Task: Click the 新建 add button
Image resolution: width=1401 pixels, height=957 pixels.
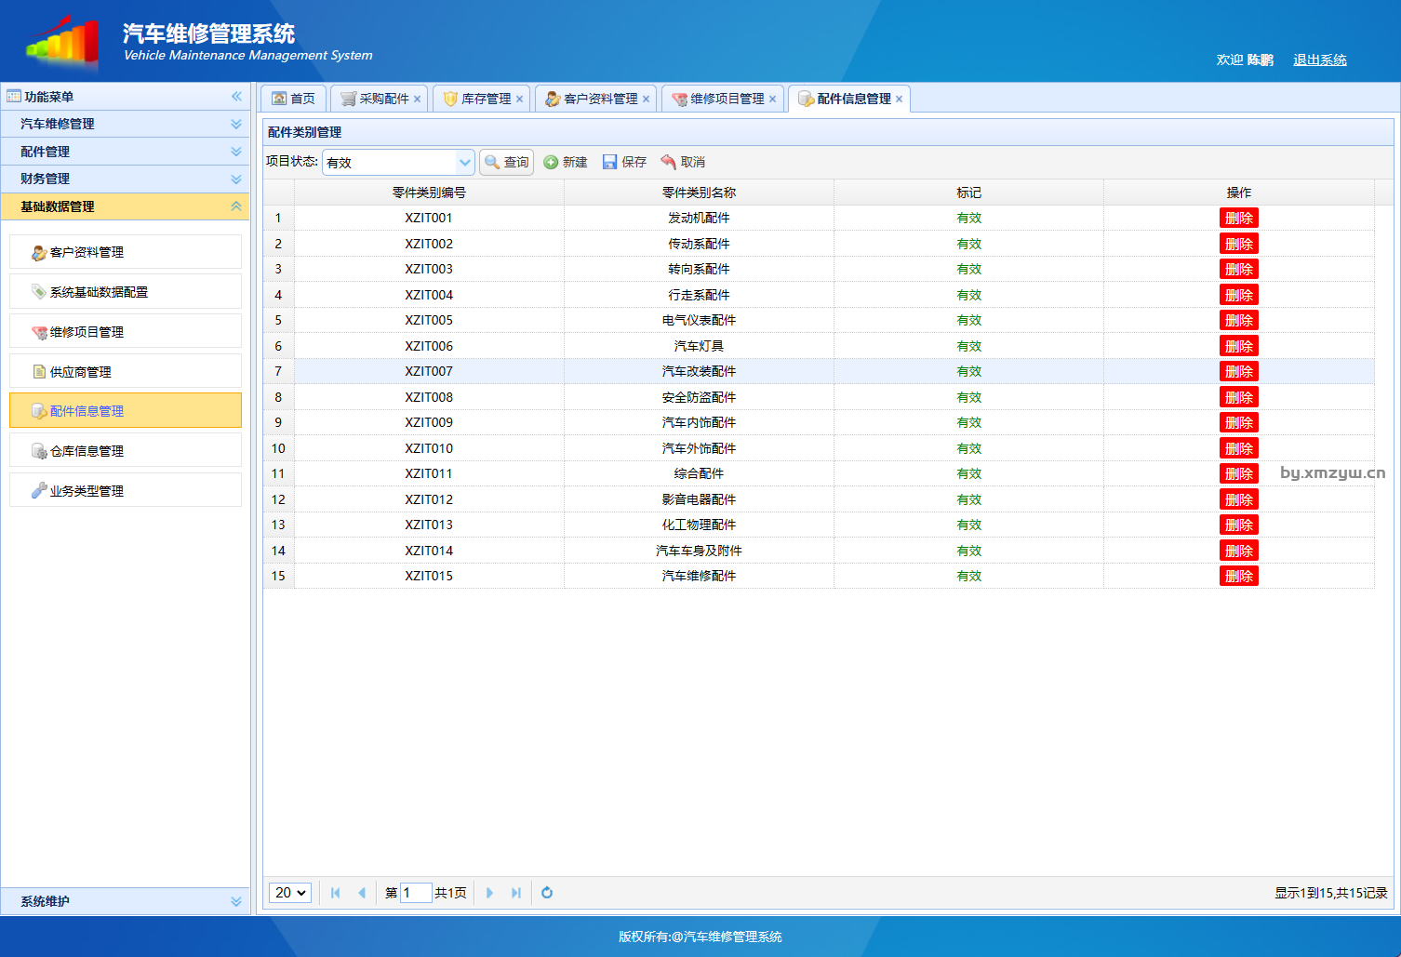Action: [x=566, y=162]
